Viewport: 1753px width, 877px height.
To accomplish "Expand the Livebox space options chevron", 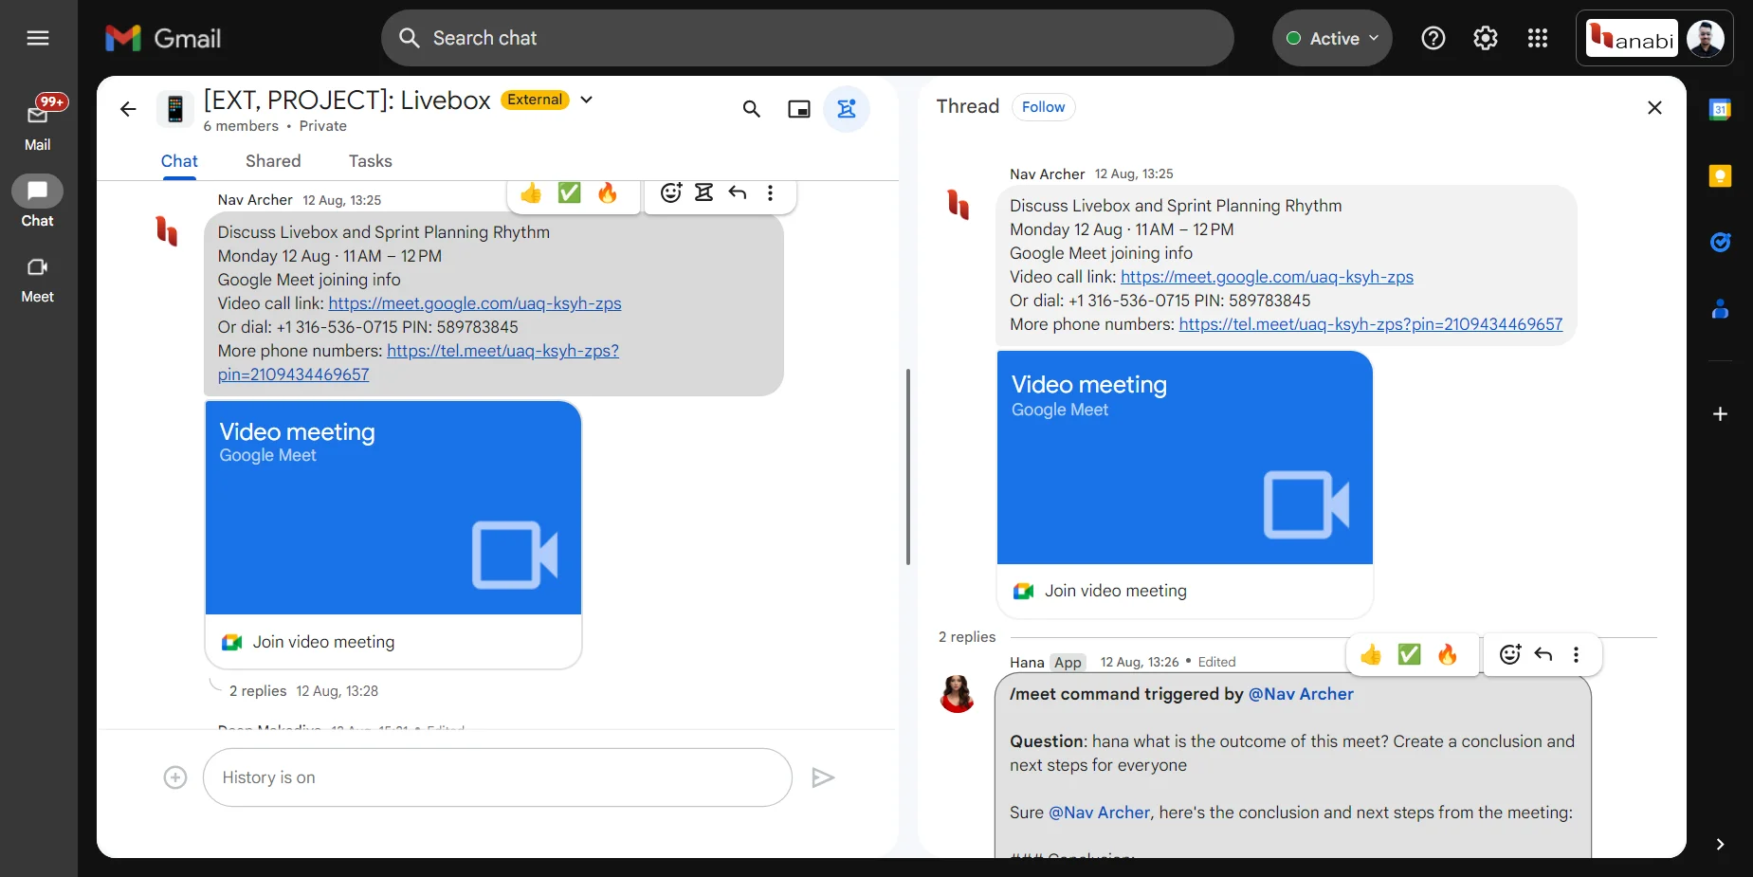I will pyautogui.click(x=587, y=100).
